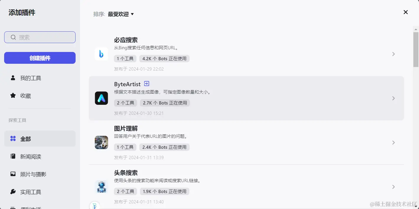Expand the 头条搜索 plugin chevron
The height and width of the screenshot is (209, 419).
[393, 187]
